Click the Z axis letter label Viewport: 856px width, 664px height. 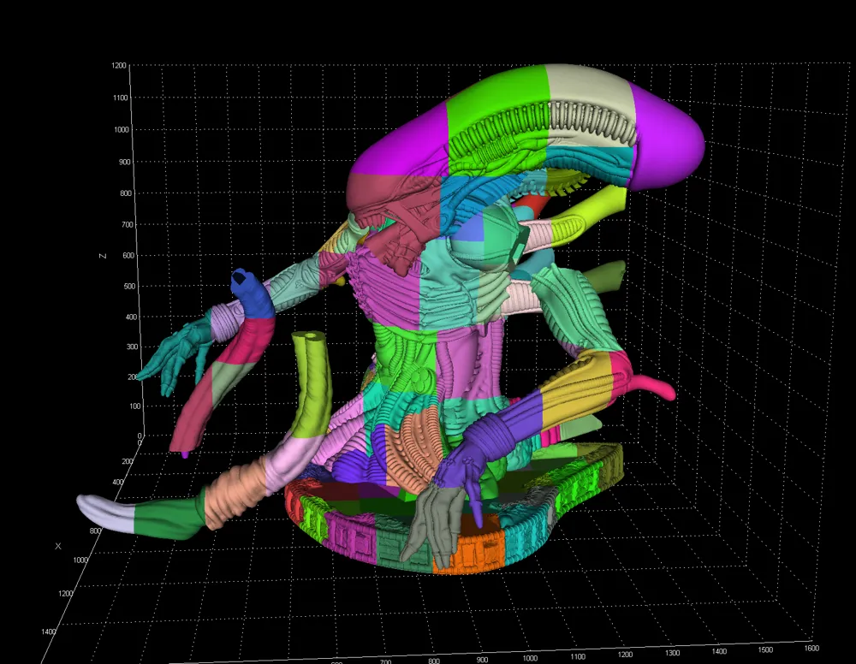tap(103, 256)
